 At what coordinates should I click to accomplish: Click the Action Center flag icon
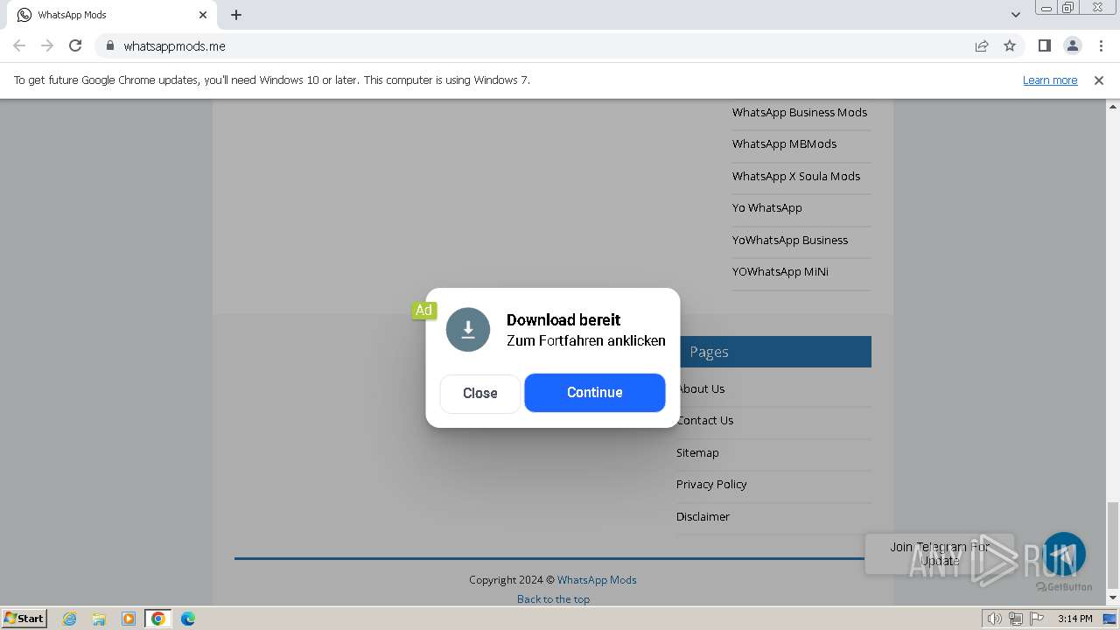point(1037,619)
